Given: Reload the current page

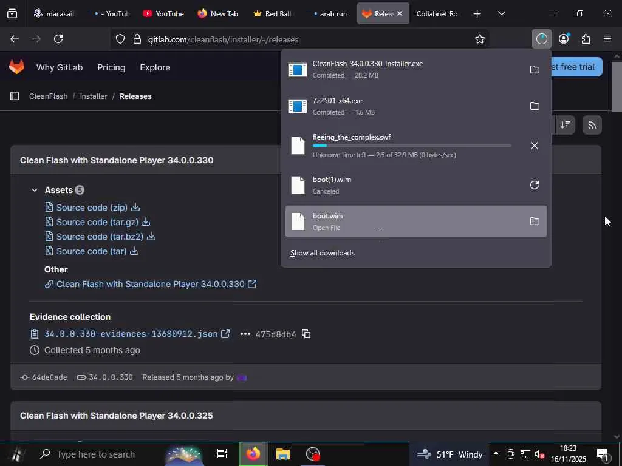Looking at the screenshot, I should point(58,39).
